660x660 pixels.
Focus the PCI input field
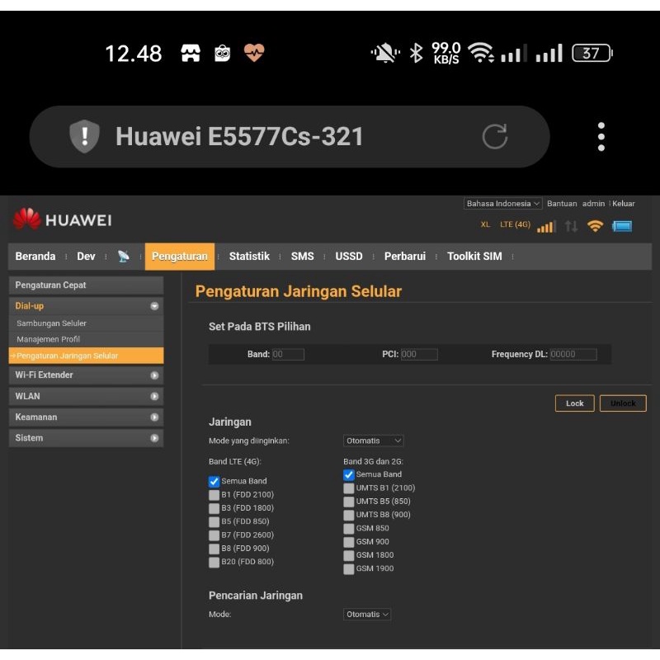(419, 354)
